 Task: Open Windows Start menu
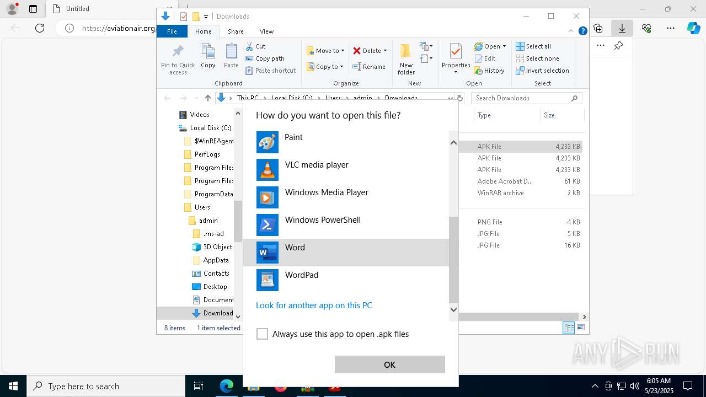(x=13, y=386)
